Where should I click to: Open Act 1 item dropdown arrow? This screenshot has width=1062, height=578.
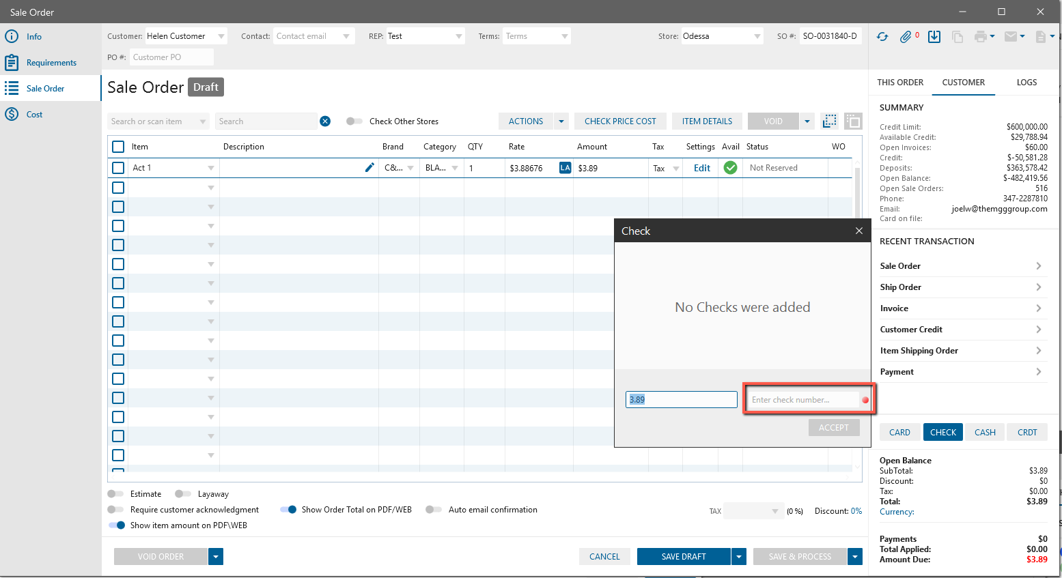[x=211, y=168]
